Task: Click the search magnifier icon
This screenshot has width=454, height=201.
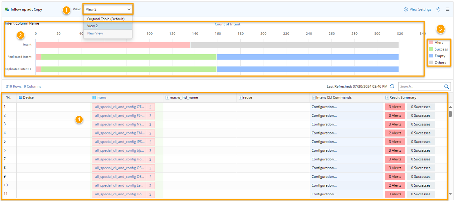Action: coord(447,87)
